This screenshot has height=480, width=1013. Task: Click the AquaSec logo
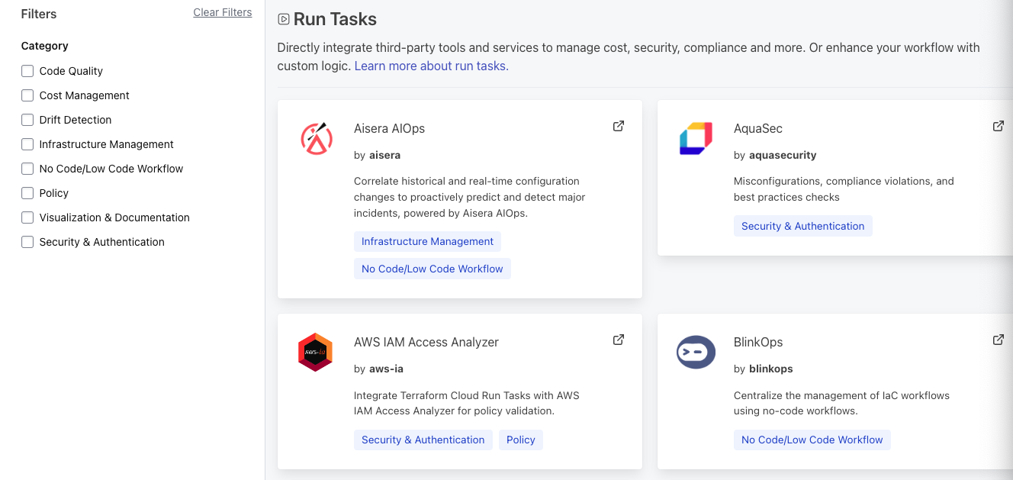coord(696,138)
